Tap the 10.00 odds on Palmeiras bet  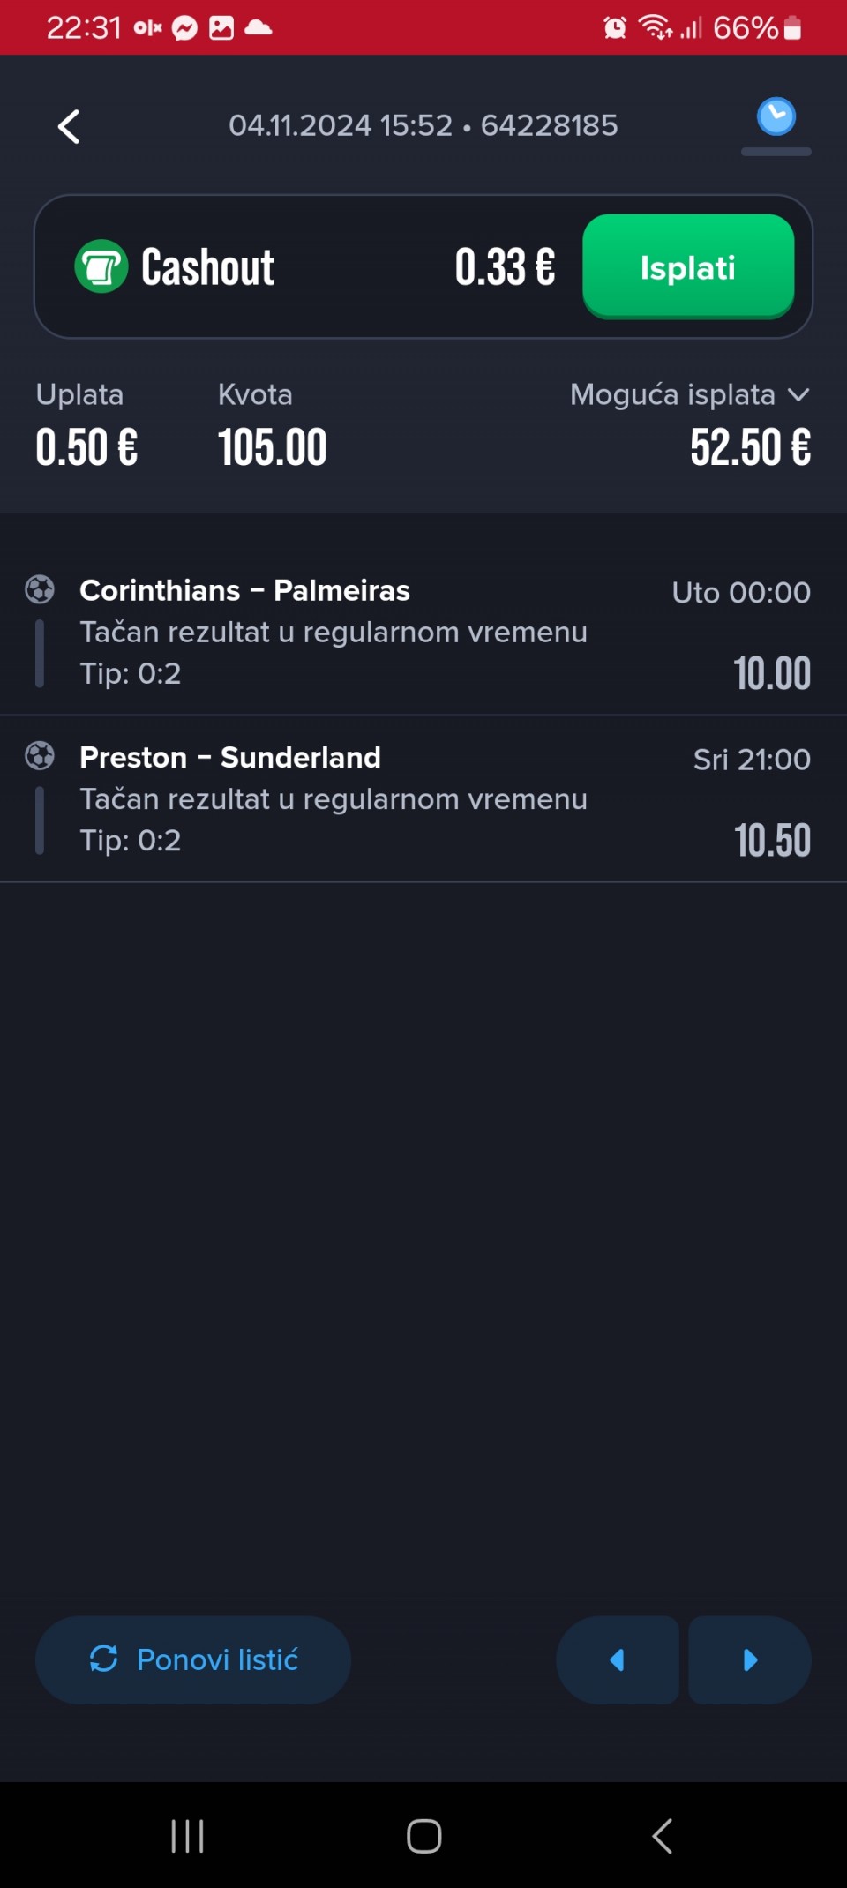tap(772, 673)
